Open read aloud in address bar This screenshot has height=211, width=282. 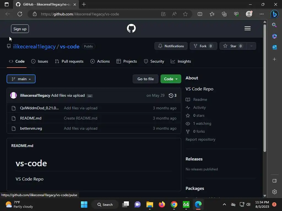coord(174,14)
